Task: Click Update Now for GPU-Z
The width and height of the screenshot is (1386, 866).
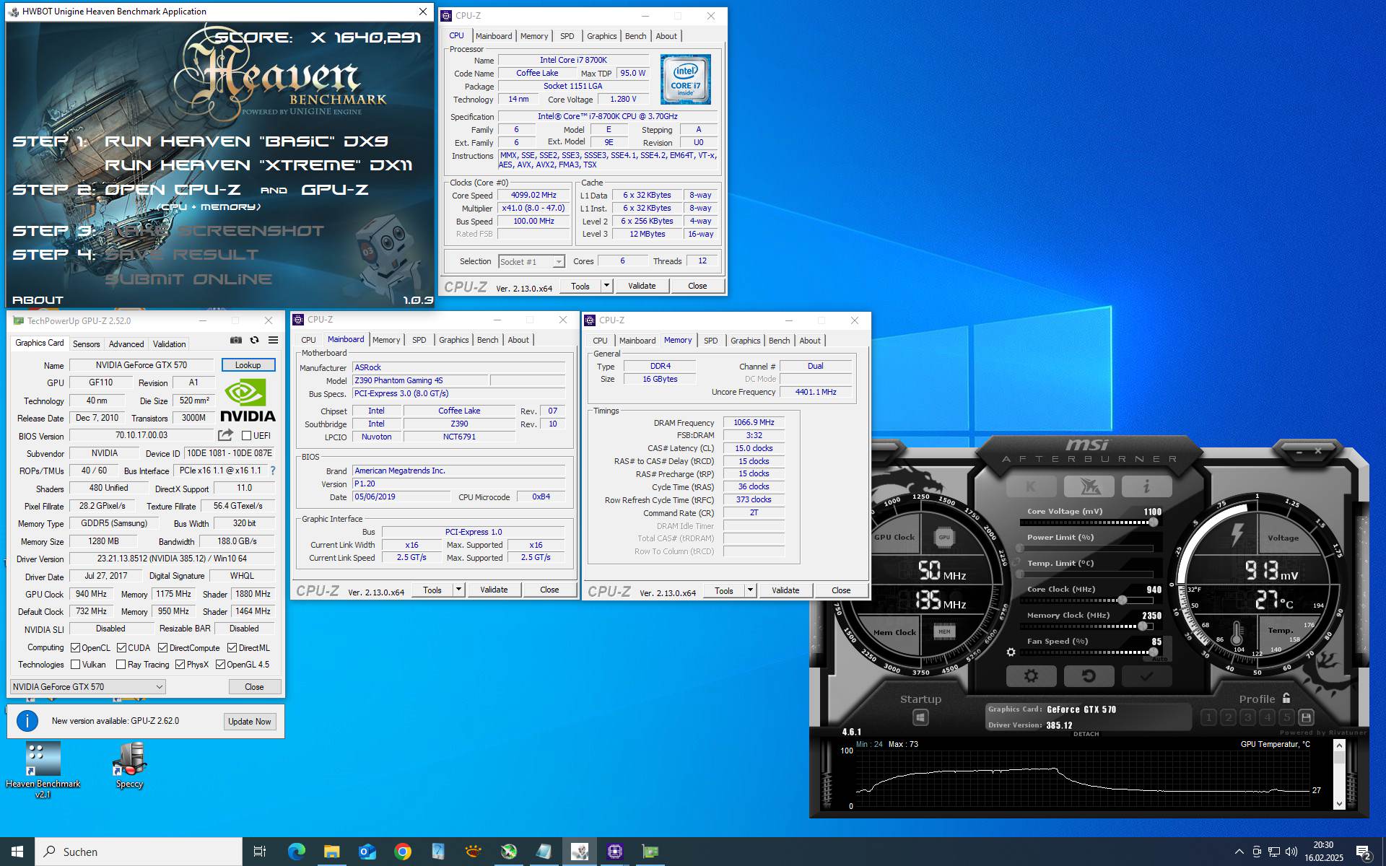Action: pyautogui.click(x=250, y=722)
